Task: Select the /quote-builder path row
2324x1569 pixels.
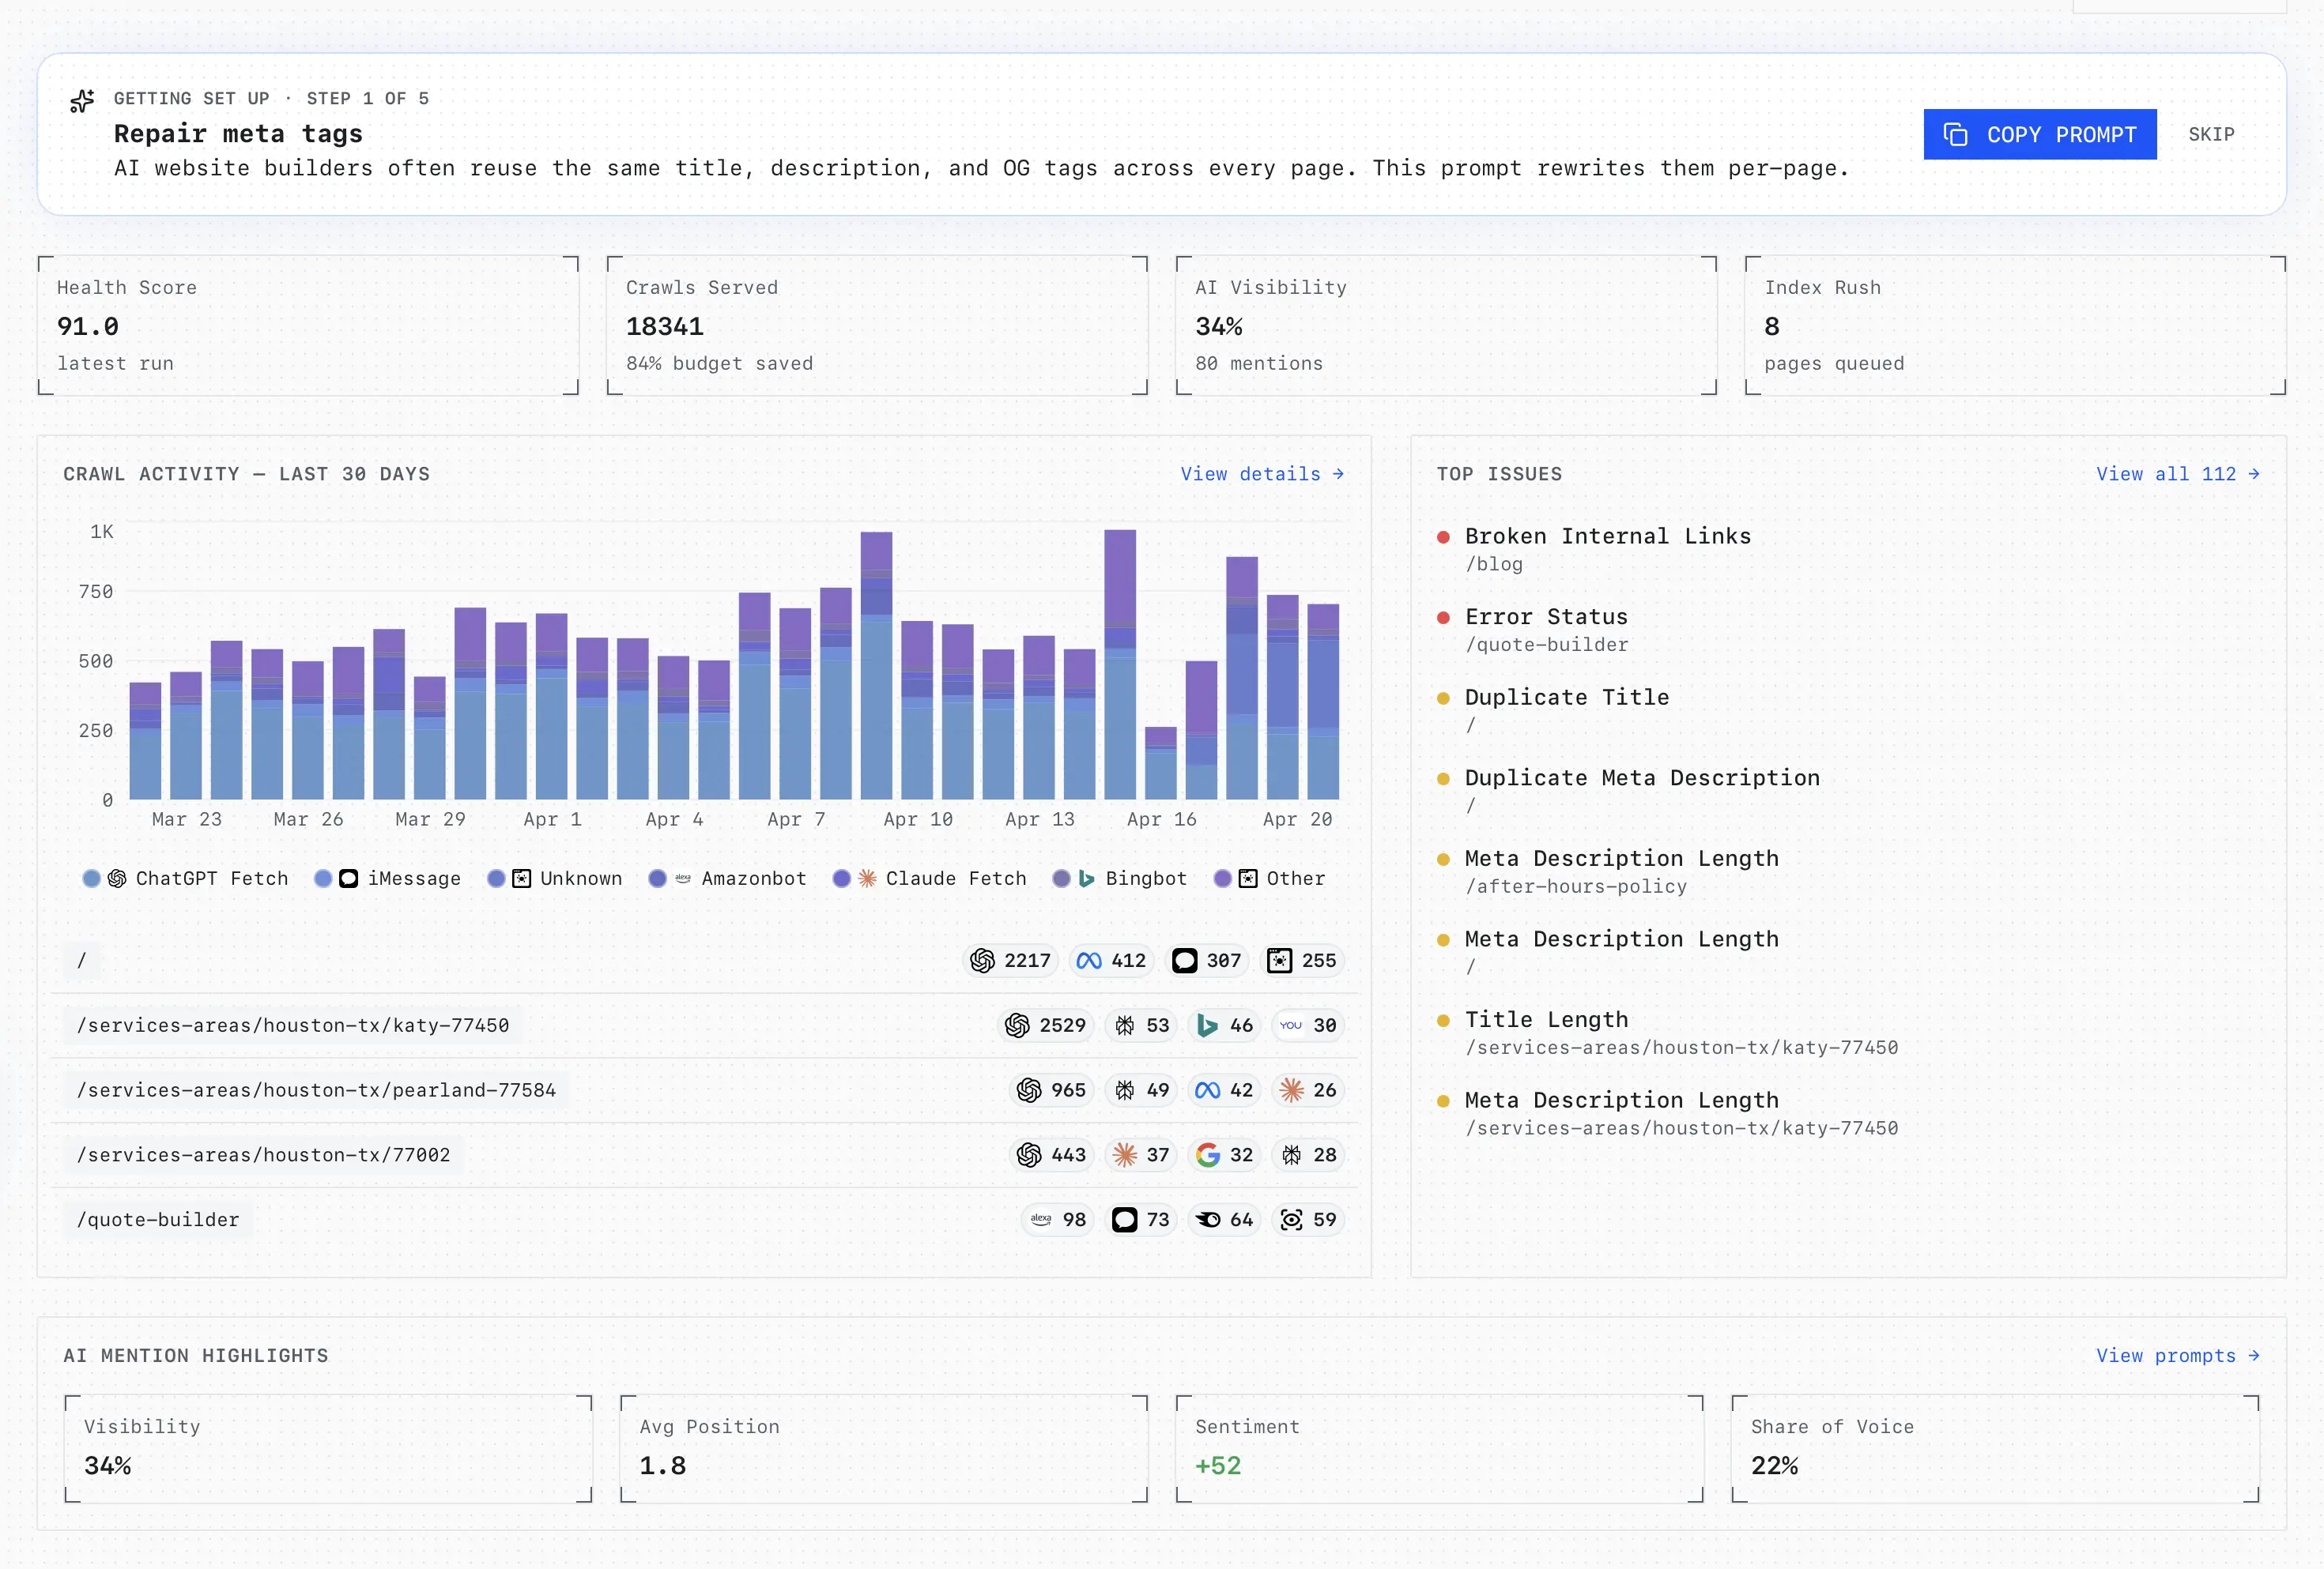Action: click(x=158, y=1219)
